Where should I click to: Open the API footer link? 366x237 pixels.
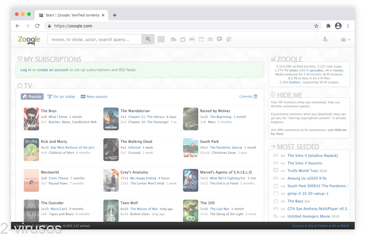tap(334, 226)
